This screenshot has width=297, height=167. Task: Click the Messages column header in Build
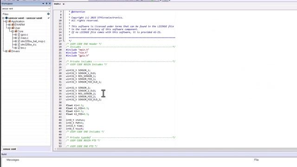coord(13,160)
